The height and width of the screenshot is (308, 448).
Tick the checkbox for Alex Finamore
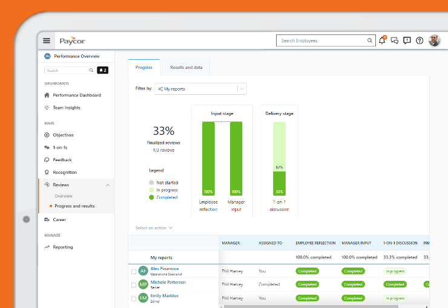point(133,272)
